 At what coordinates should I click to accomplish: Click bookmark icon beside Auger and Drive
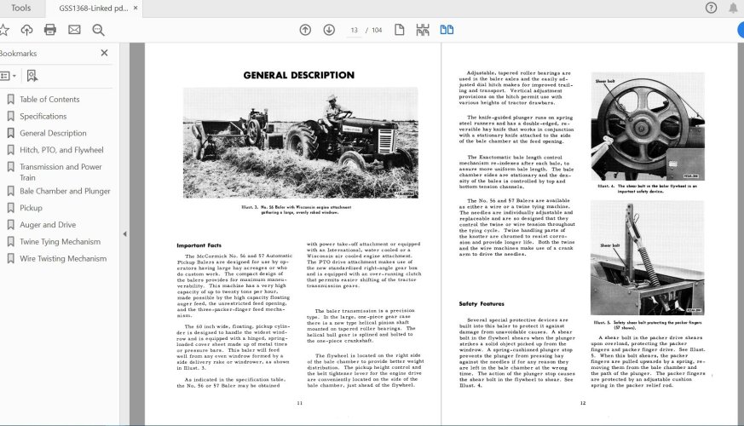[10, 225]
